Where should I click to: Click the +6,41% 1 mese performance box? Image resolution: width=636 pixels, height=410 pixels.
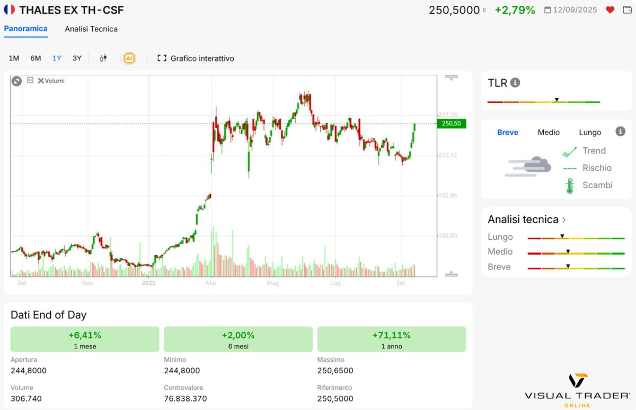click(85, 339)
